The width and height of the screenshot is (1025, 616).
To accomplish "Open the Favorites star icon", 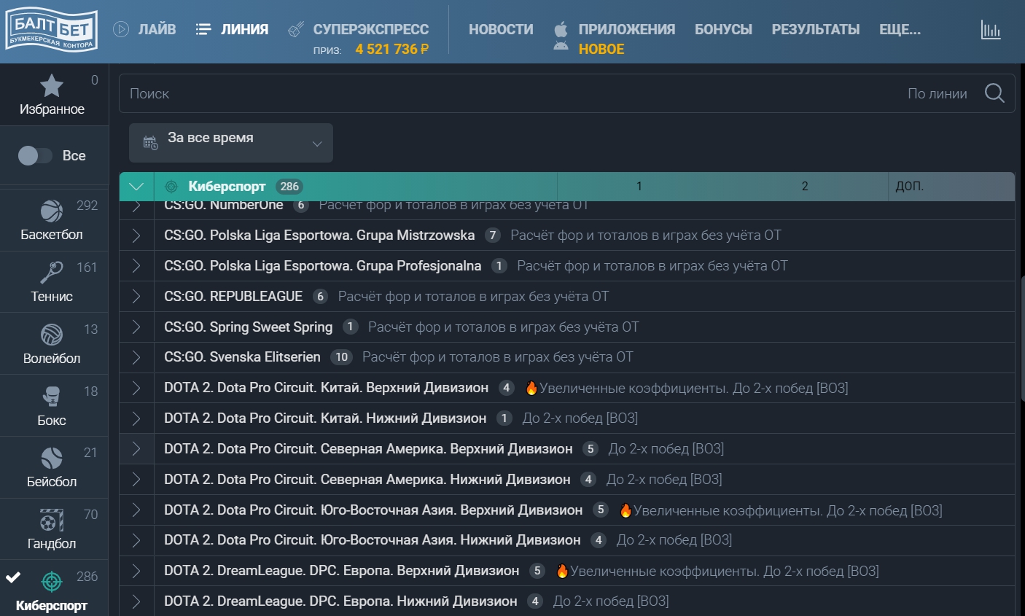I will coord(51,87).
